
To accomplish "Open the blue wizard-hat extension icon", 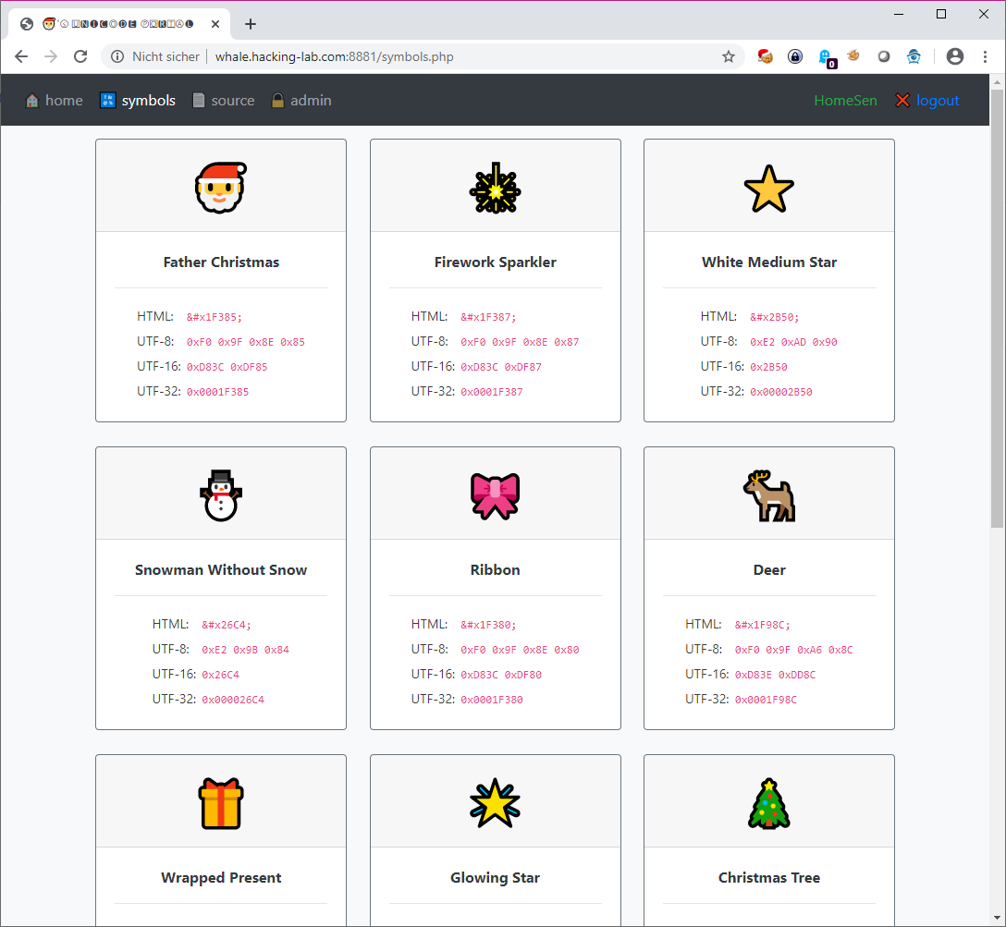I will (x=914, y=56).
